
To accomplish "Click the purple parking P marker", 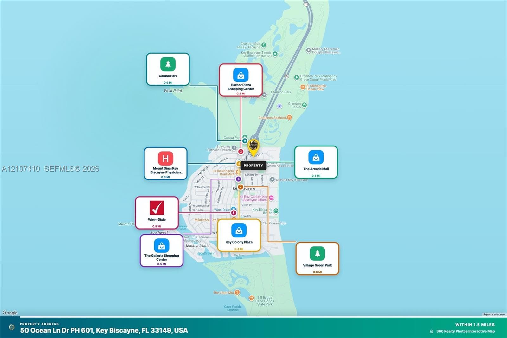I will (279, 106).
